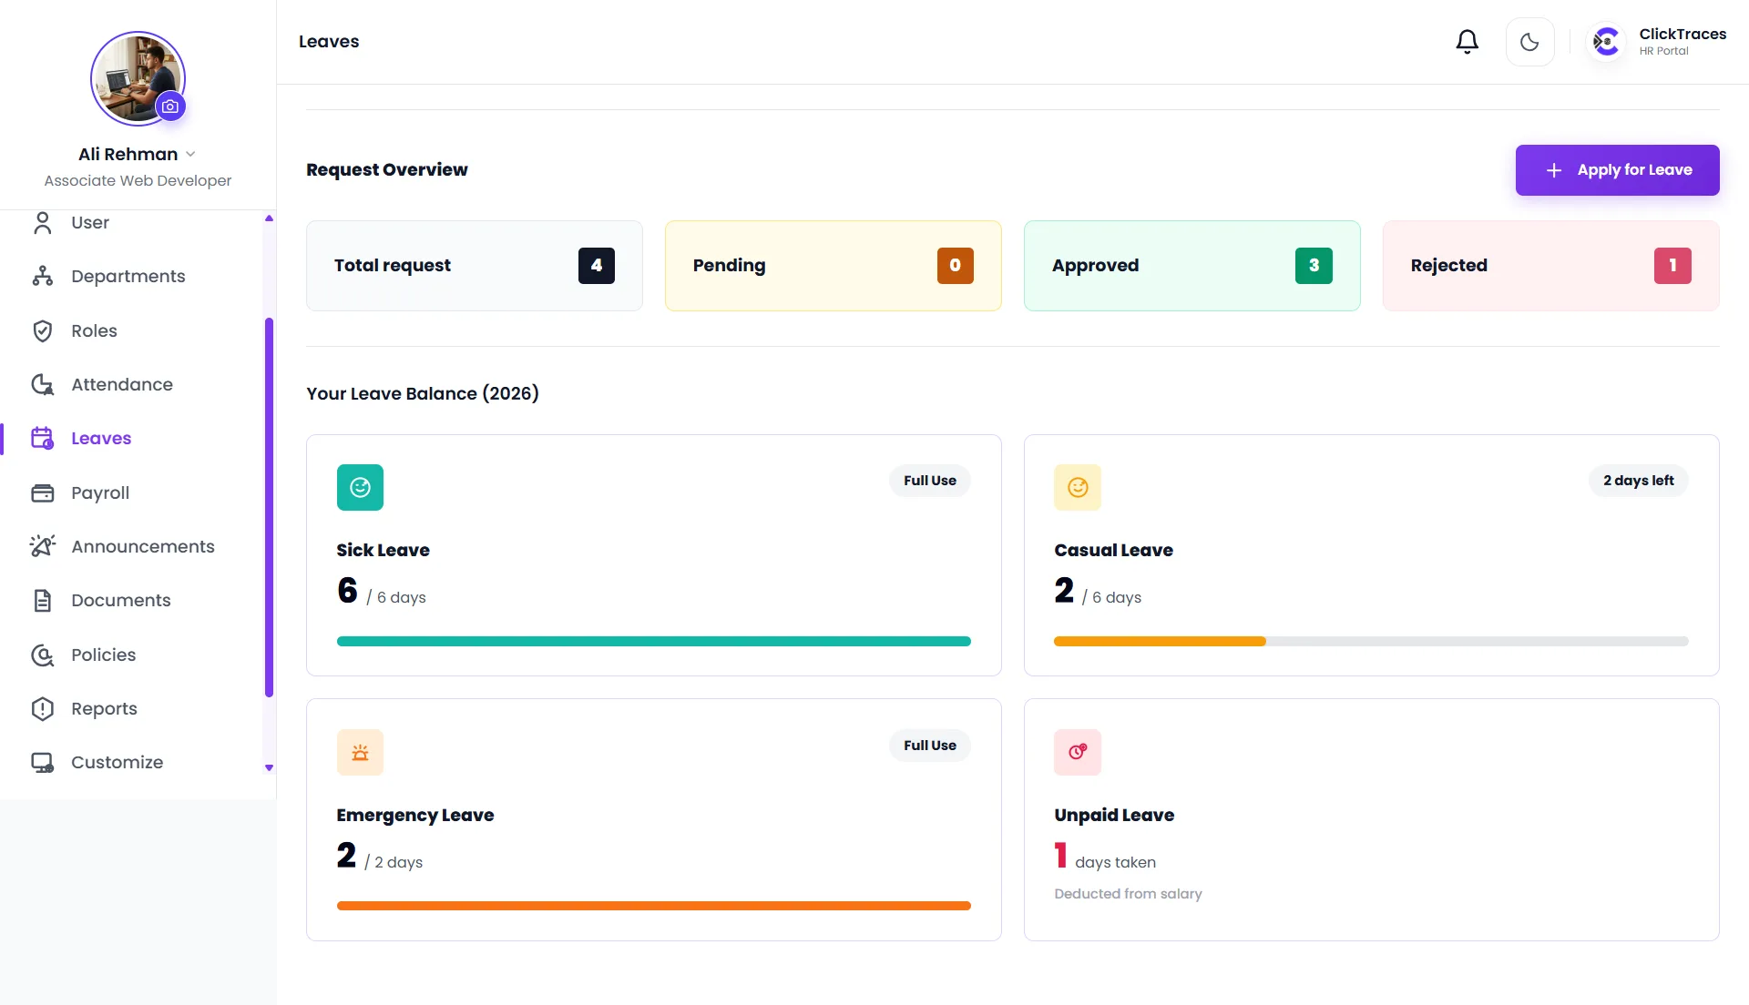Click the Rejected requests card
This screenshot has height=1005, width=1749.
[x=1550, y=266]
